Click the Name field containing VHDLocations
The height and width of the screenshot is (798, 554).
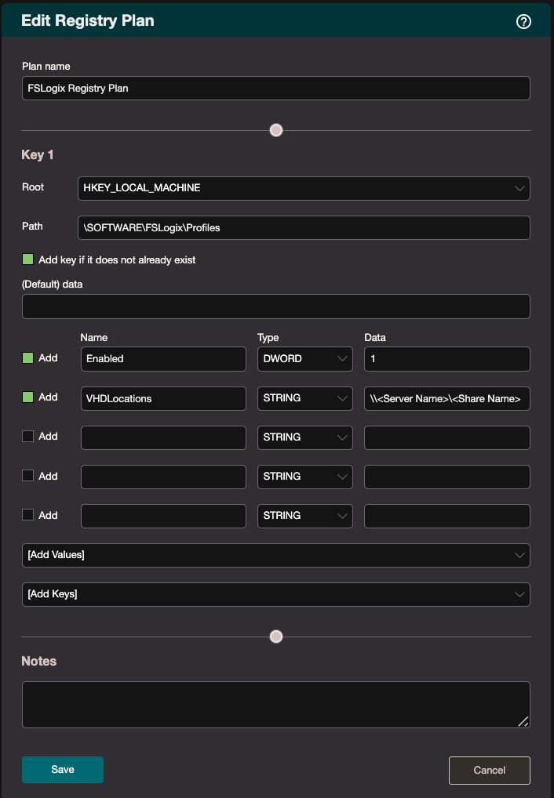click(x=163, y=398)
